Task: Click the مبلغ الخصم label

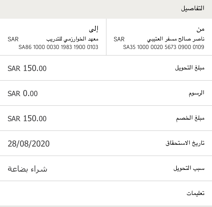Action: [190, 118]
